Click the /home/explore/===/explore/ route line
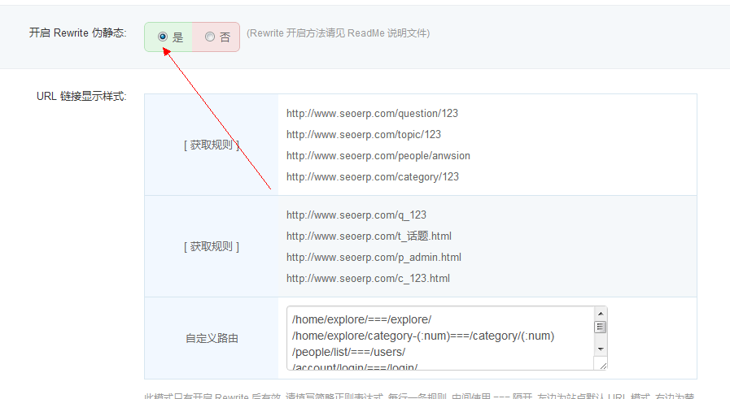The image size is (730, 399). (x=361, y=319)
